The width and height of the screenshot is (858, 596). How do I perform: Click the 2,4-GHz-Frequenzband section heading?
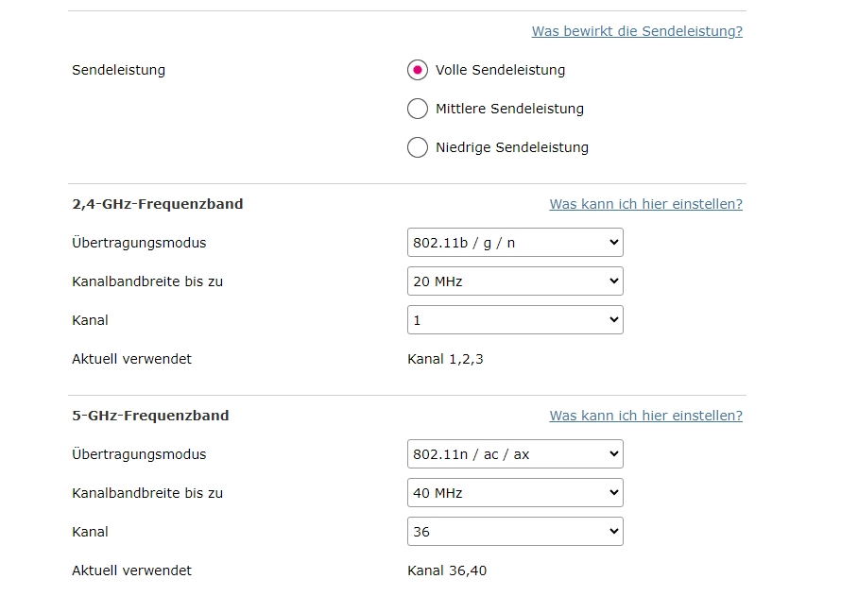pos(157,204)
